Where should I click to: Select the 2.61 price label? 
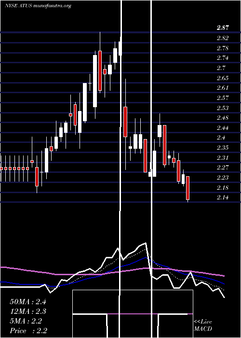(x=223, y=88)
